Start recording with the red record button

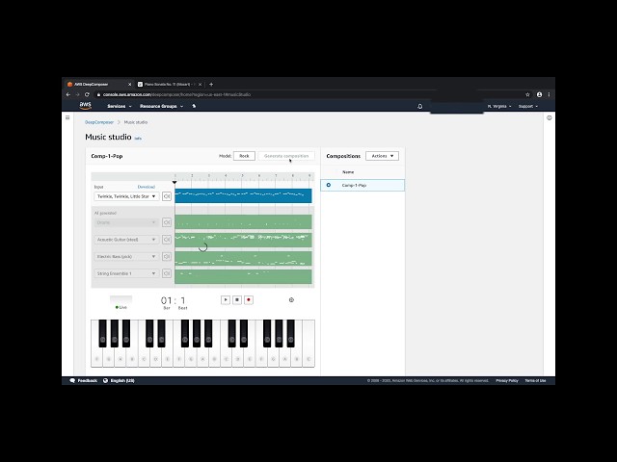click(249, 300)
